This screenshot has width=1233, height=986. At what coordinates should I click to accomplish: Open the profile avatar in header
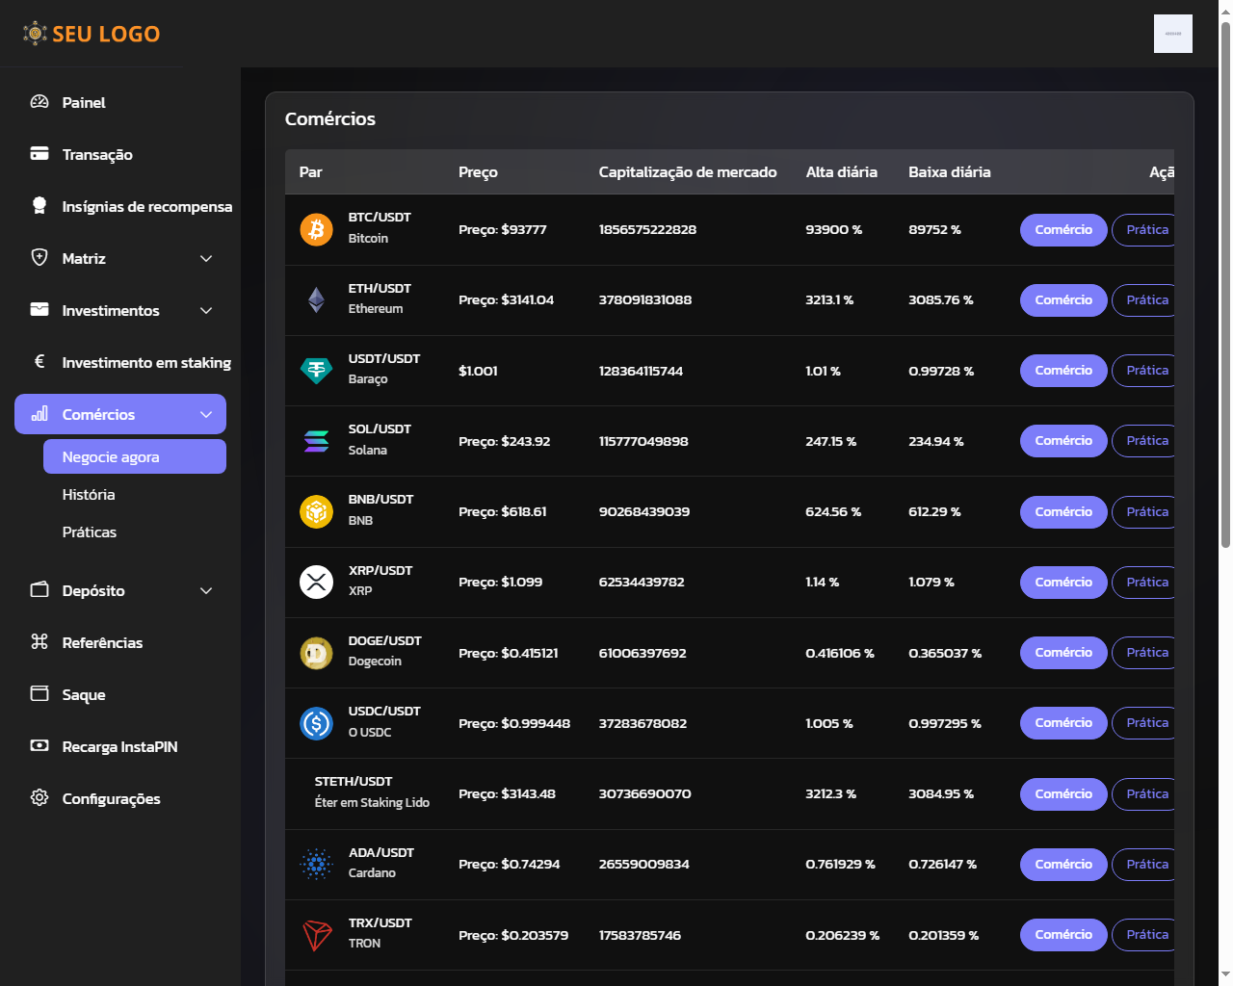[x=1172, y=34]
